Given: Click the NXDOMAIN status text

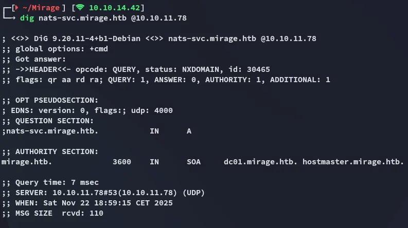Looking at the screenshot, I should 199,69.
